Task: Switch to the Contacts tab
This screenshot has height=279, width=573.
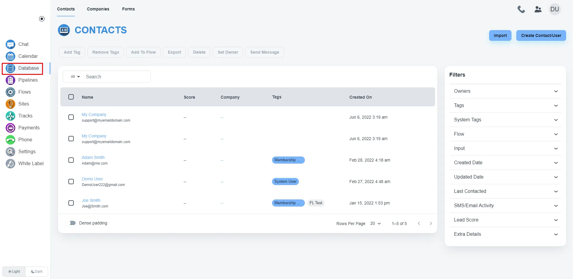Action: 66,9
